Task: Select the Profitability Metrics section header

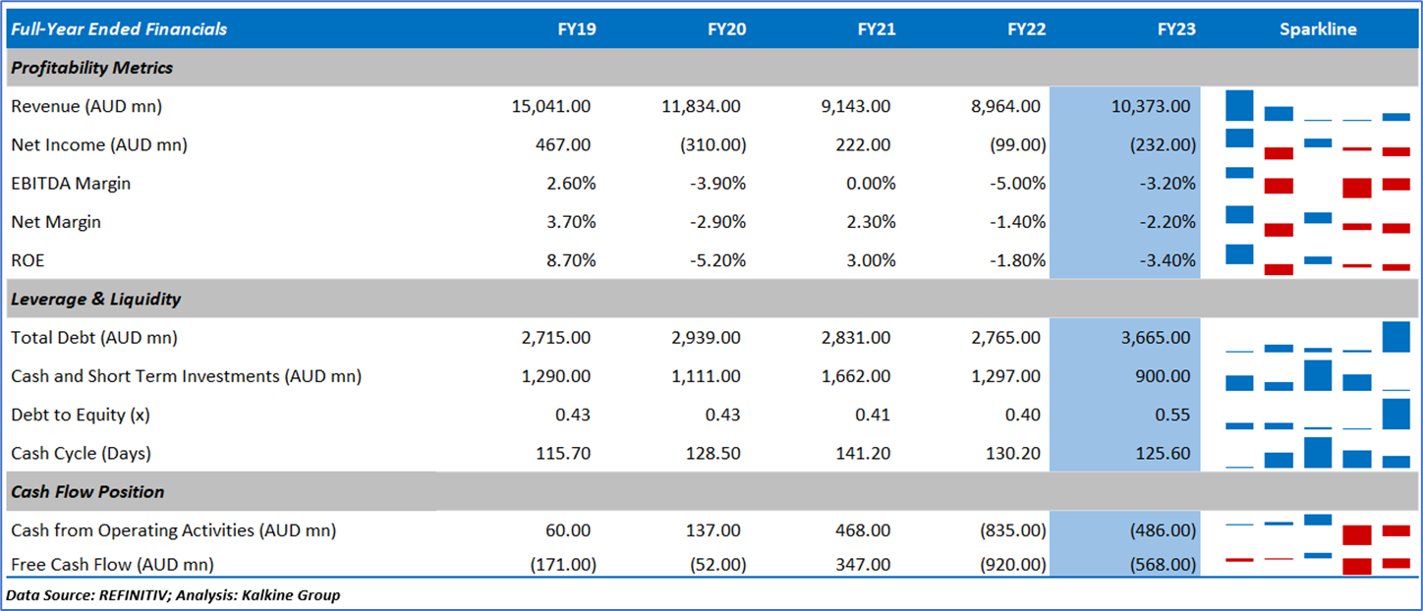Action: tap(92, 68)
